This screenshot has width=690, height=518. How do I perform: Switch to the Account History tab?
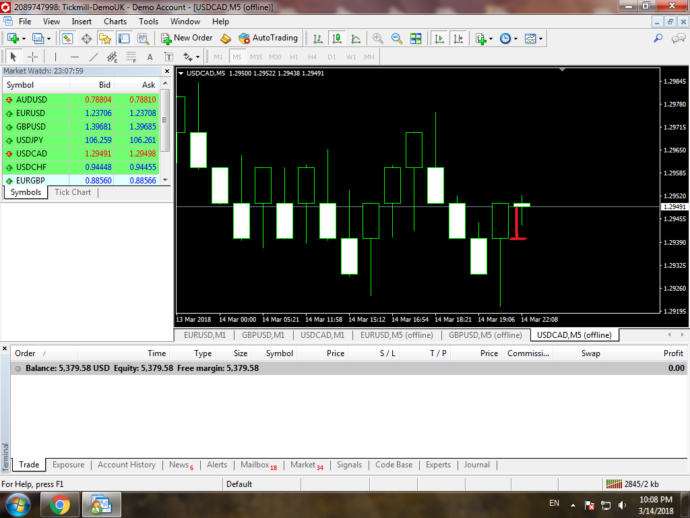coord(126,465)
